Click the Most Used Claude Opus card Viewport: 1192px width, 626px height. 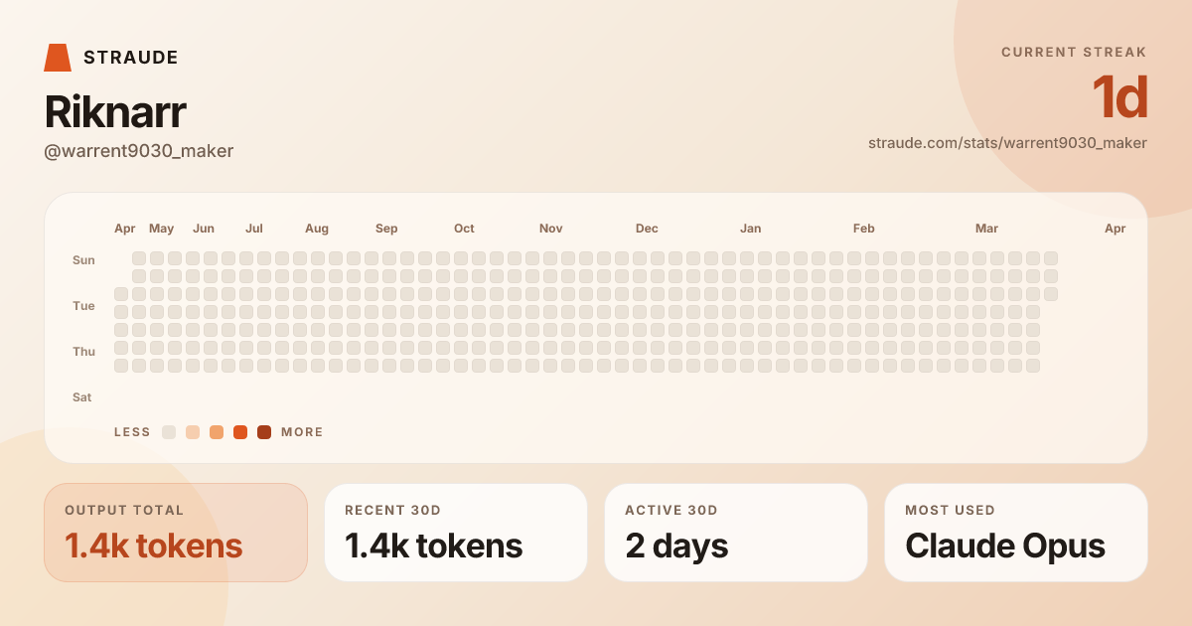pyautogui.click(x=1016, y=533)
